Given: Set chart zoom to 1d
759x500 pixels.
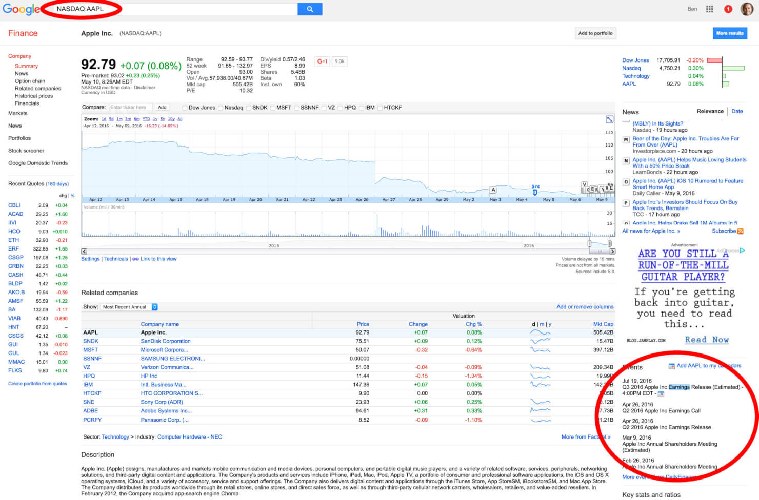Looking at the screenshot, I should 104,119.
